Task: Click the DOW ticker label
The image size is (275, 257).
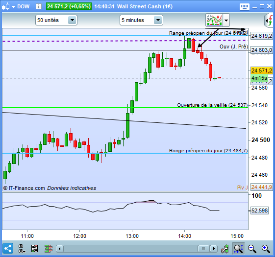Action: (x=24, y=6)
